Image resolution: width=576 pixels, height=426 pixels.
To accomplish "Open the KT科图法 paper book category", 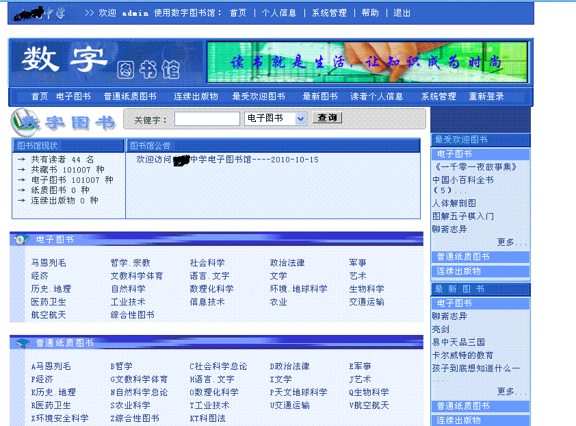I will pyautogui.click(x=207, y=418).
